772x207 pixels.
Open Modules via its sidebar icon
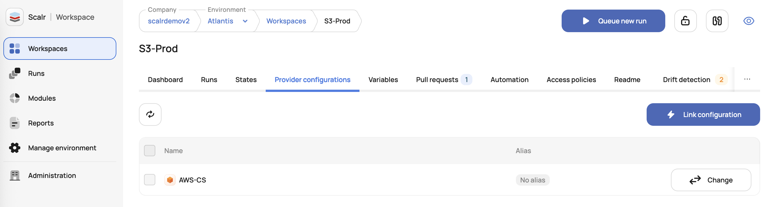coord(15,98)
